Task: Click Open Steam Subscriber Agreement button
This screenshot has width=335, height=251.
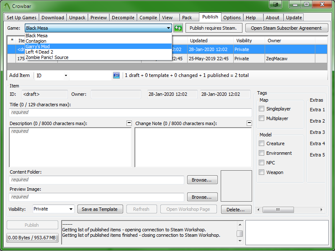Action: pos(286,28)
